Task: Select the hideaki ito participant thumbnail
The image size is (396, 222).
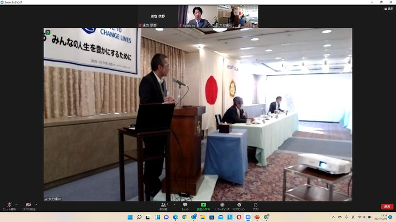Action: click(198, 16)
